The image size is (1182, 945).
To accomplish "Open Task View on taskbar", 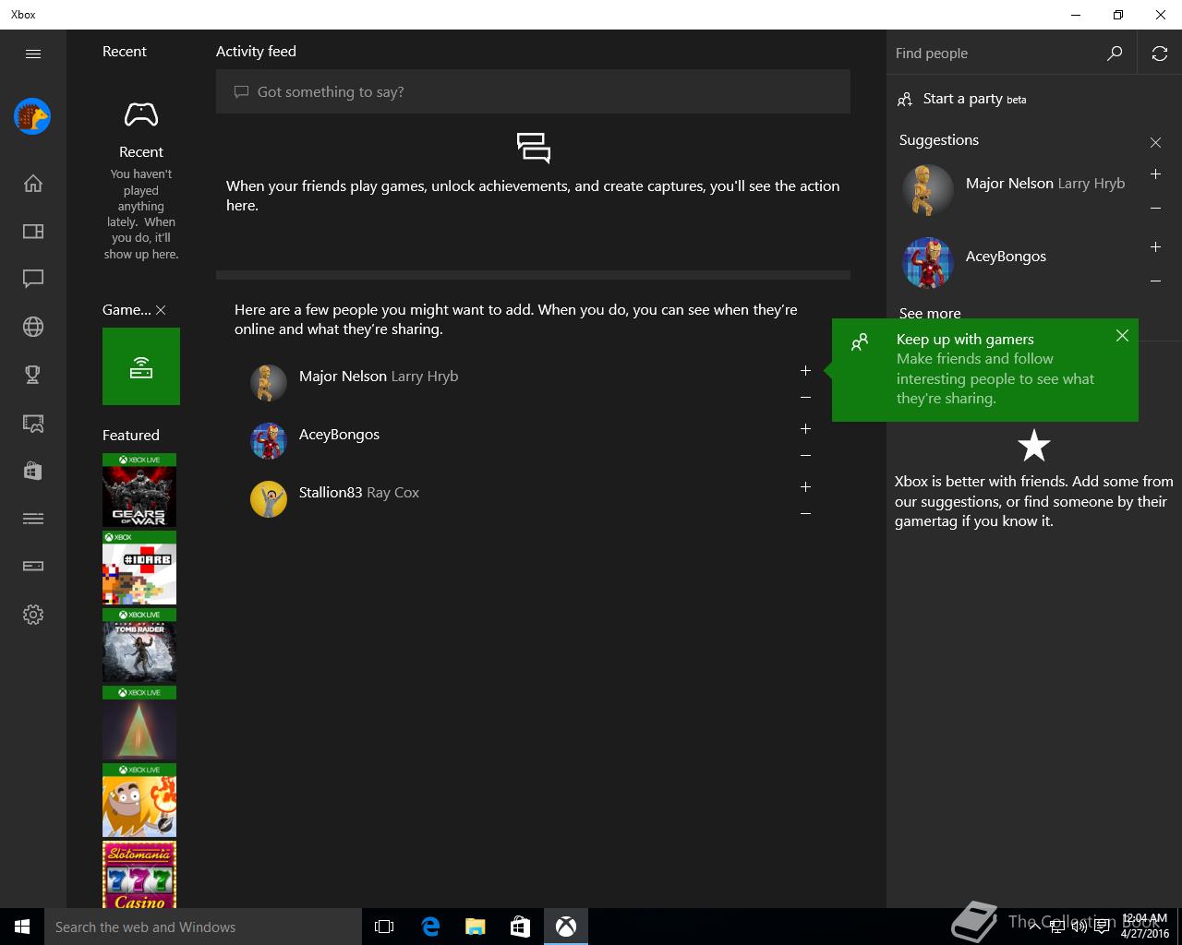I will (384, 927).
